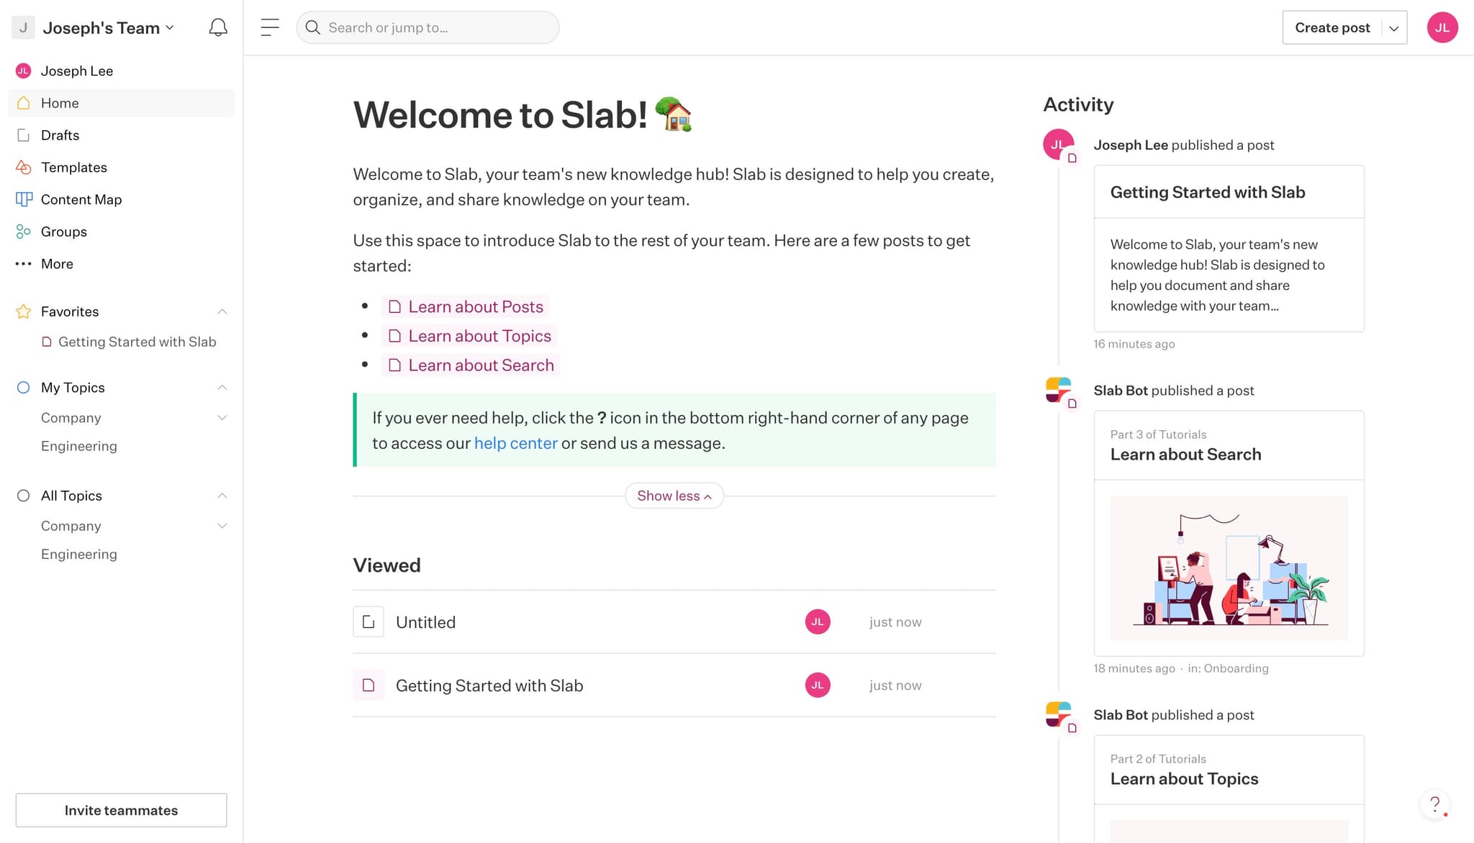Go to Home in the sidebar
This screenshot has height=843, width=1474.
click(x=60, y=103)
